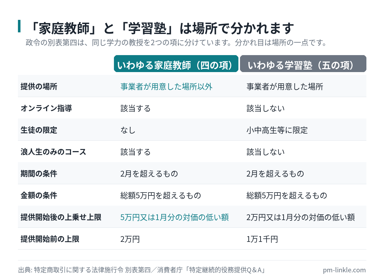Click 該当する in the 浪人生のみのコース row
The height and width of the screenshot is (280, 384).
pos(136,152)
